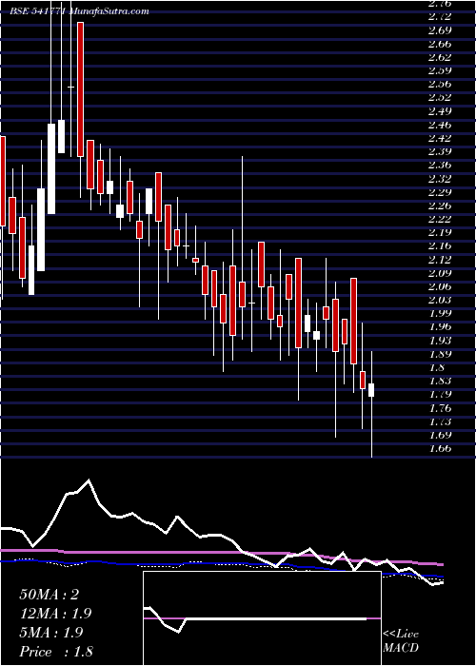
Task: Select the 2.49 price axis label
Action: click(x=439, y=111)
